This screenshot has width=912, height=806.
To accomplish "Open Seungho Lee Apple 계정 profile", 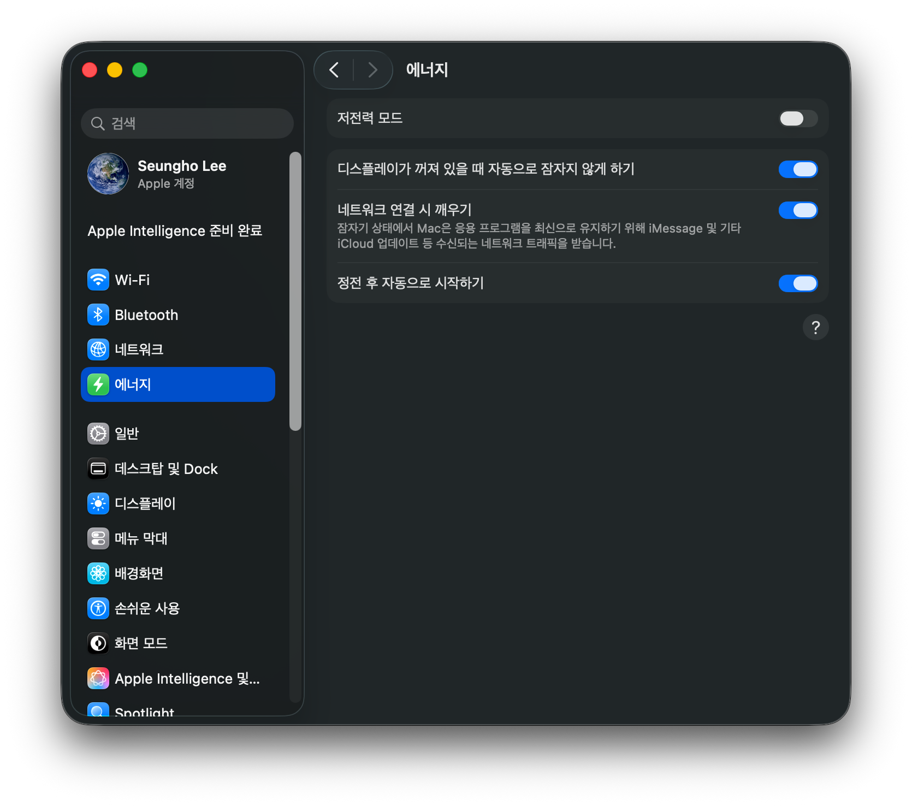I will pos(180,174).
